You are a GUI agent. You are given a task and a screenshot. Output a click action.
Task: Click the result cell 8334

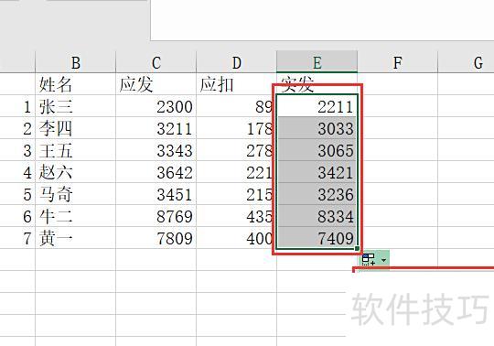point(317,216)
